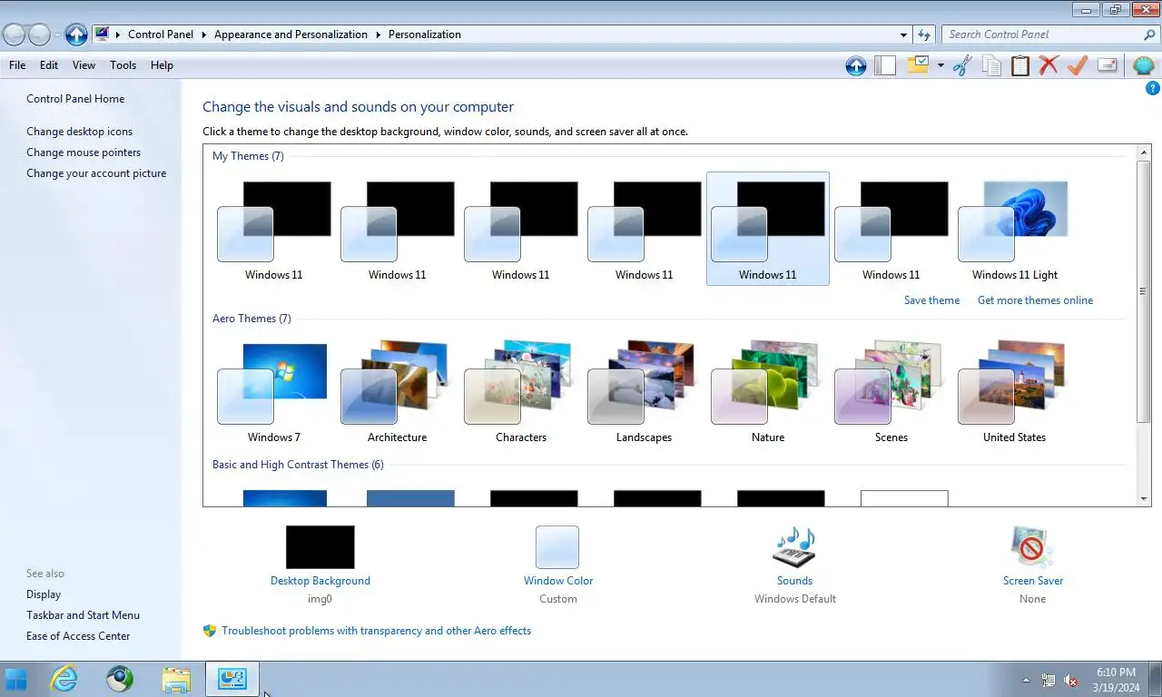This screenshot has width=1162, height=697.
Task: Click the blue Help question mark icon
Action: pos(1153,88)
